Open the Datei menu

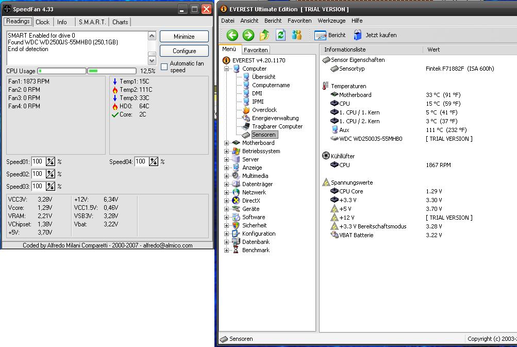click(227, 21)
